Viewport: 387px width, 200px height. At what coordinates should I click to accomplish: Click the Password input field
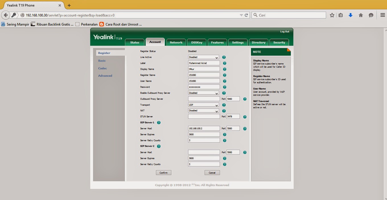204,87
